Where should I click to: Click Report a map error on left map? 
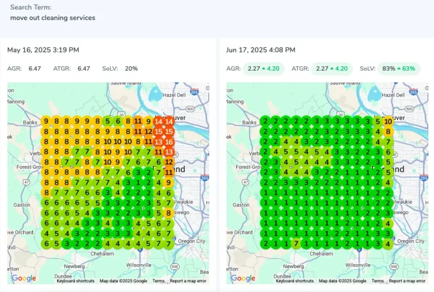(188, 281)
